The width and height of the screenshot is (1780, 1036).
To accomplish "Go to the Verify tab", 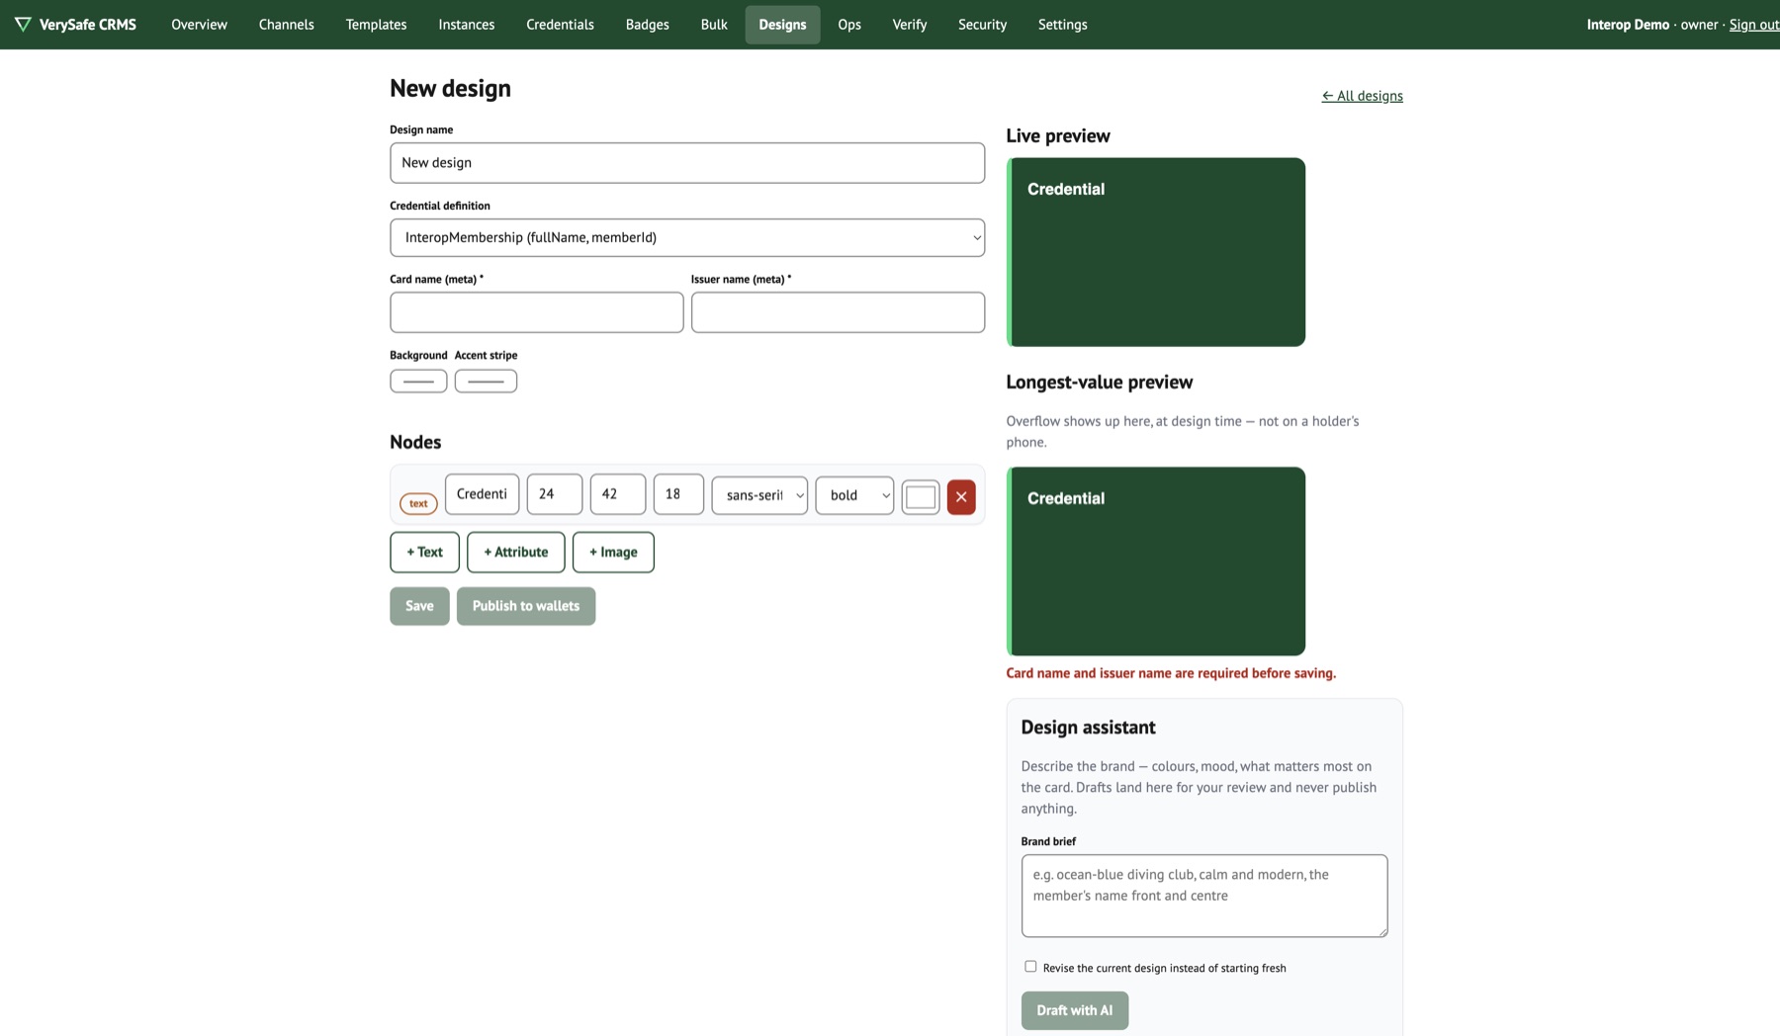I will (x=910, y=25).
